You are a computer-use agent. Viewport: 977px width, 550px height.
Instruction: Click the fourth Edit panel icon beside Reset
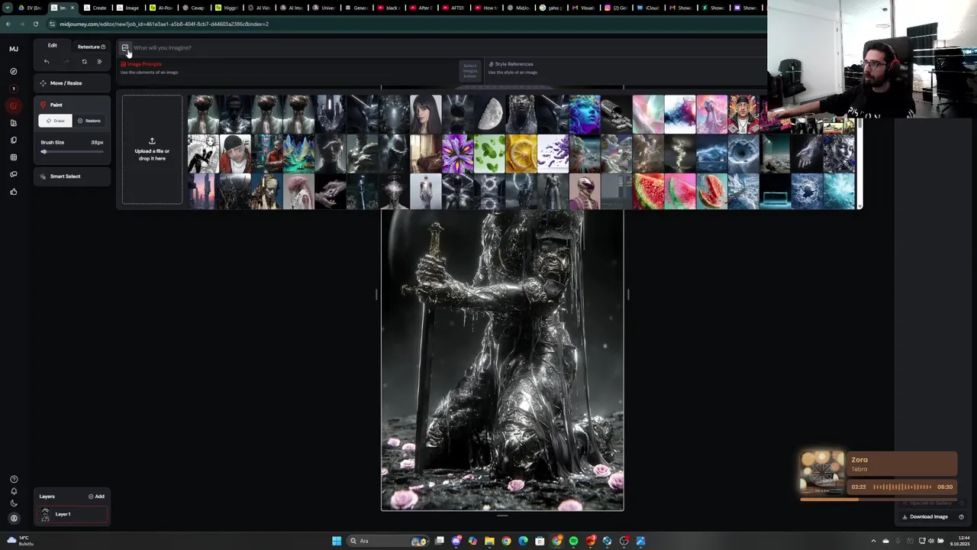[x=99, y=62]
